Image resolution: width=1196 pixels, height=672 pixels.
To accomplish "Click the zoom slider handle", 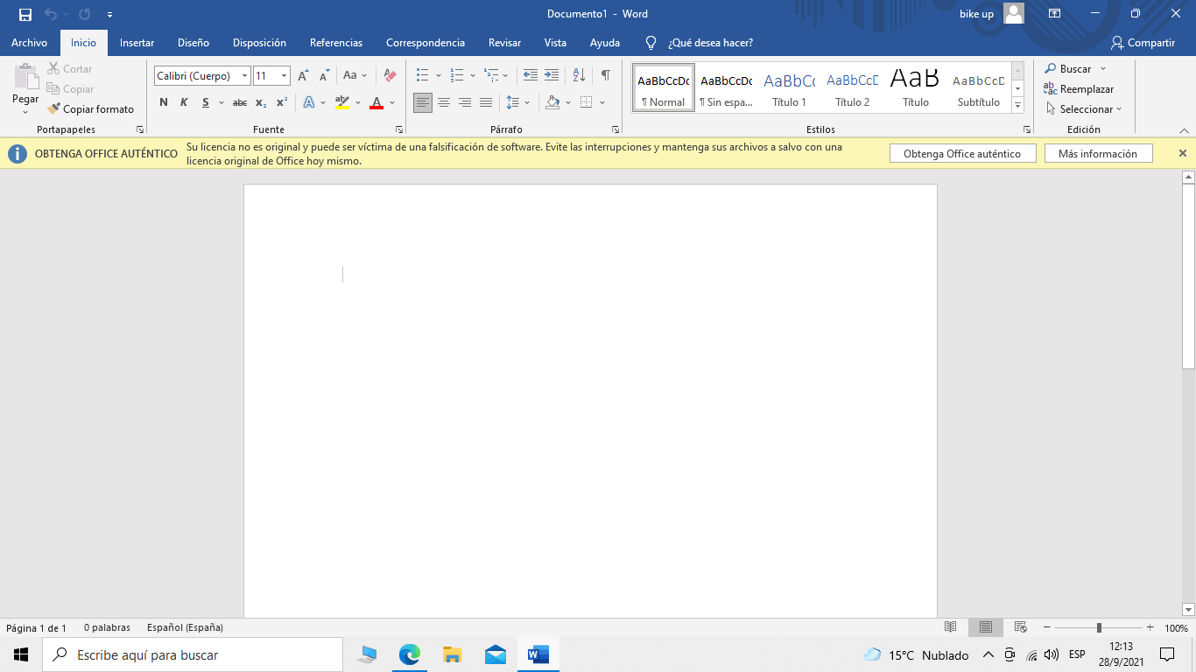I will pyautogui.click(x=1099, y=627).
